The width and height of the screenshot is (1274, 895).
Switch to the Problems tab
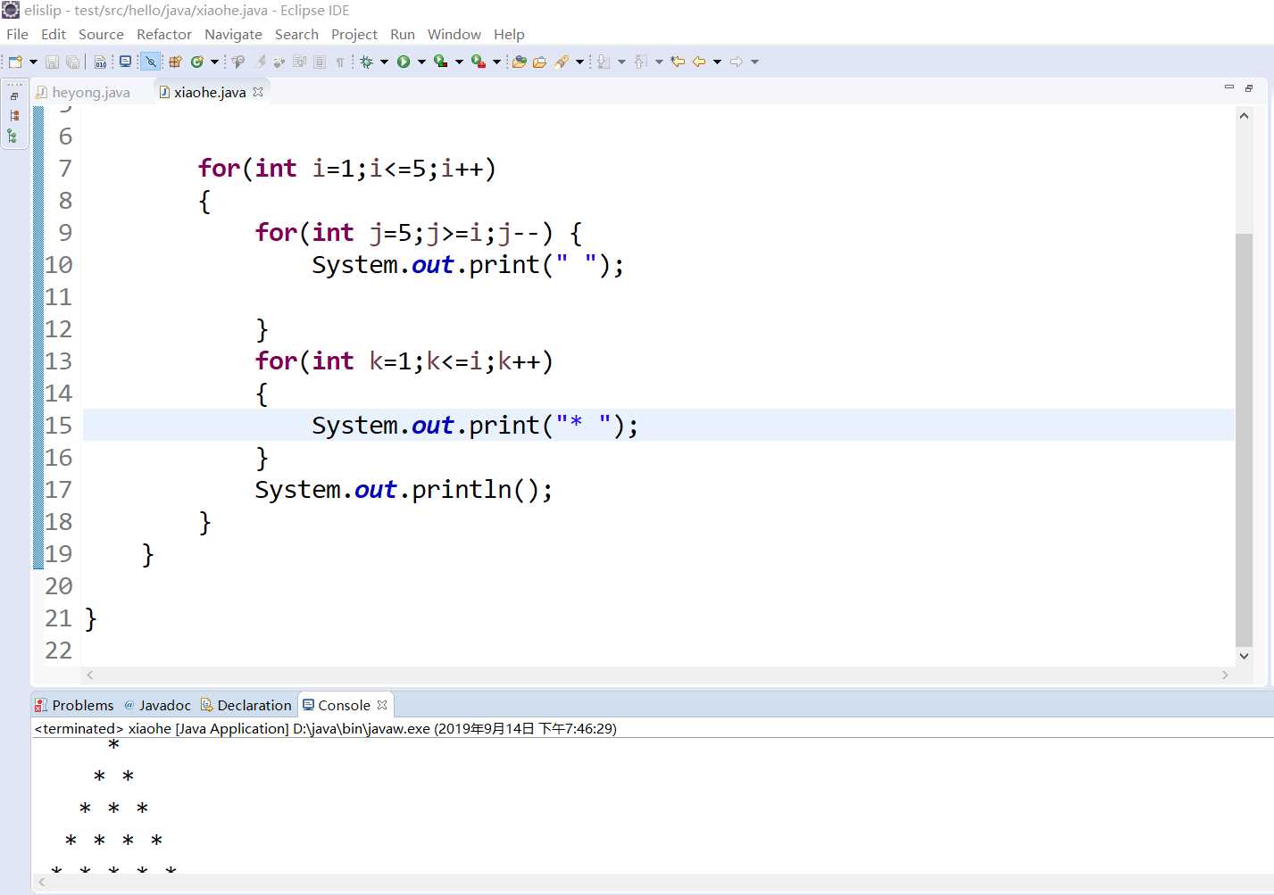[x=74, y=705]
